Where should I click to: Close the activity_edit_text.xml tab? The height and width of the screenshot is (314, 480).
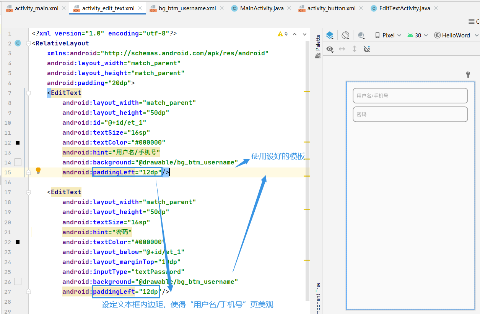pyautogui.click(x=140, y=8)
